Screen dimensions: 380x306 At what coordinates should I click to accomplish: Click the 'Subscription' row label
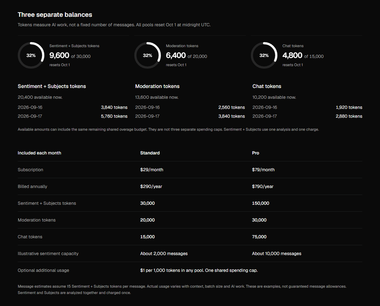pyautogui.click(x=30, y=170)
